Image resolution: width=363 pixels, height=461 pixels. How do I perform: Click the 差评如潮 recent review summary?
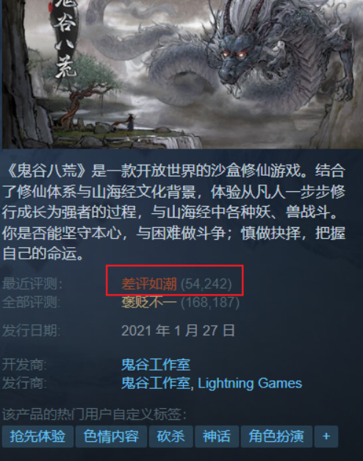(149, 284)
